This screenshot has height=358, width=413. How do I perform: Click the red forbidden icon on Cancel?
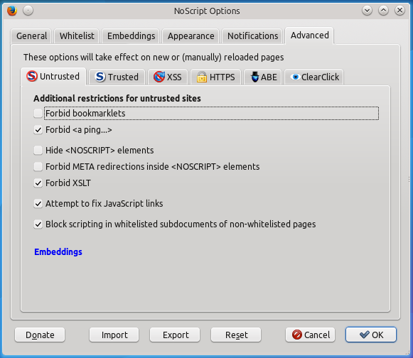pyautogui.click(x=297, y=335)
